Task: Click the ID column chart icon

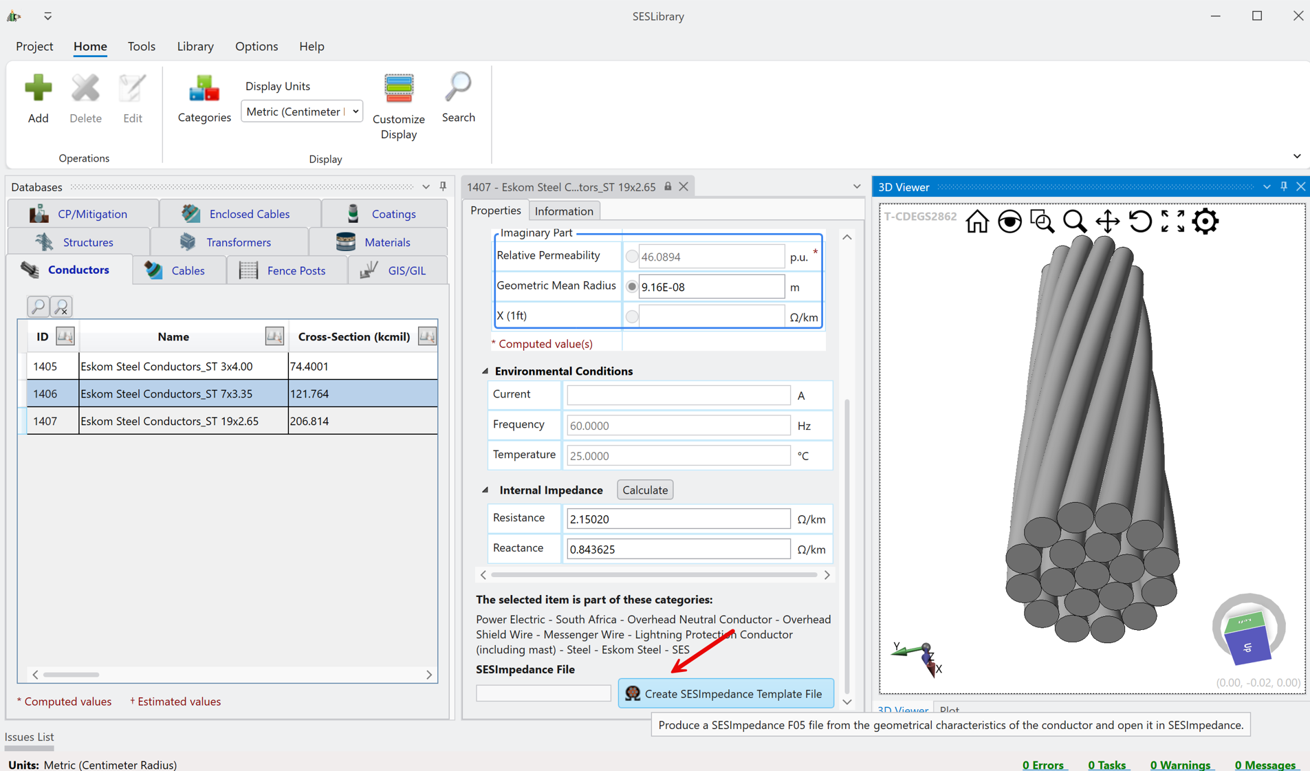Action: point(65,336)
